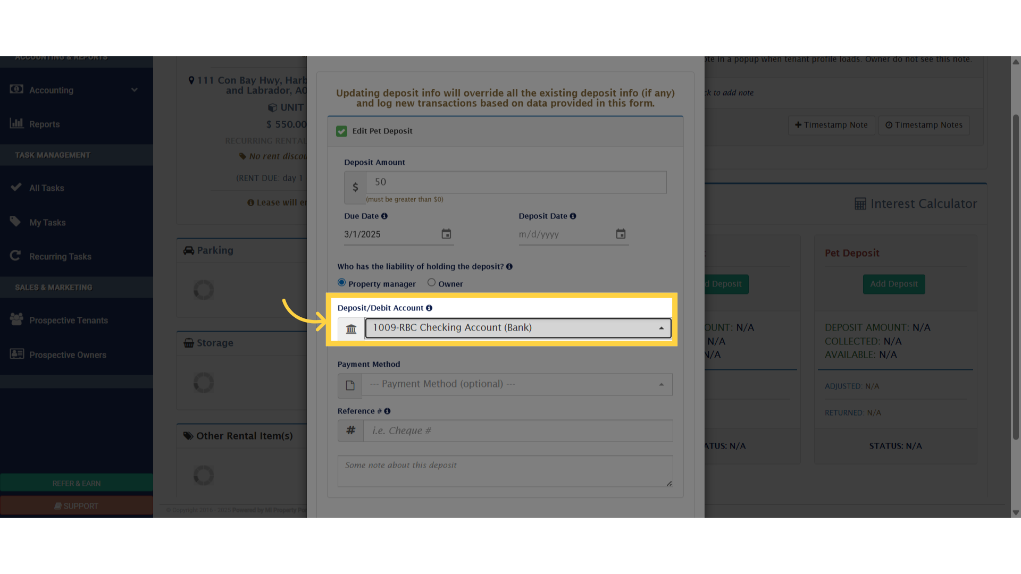The width and height of the screenshot is (1021, 574).
Task: Click the Accounting money icon in sidebar
Action: coord(16,89)
